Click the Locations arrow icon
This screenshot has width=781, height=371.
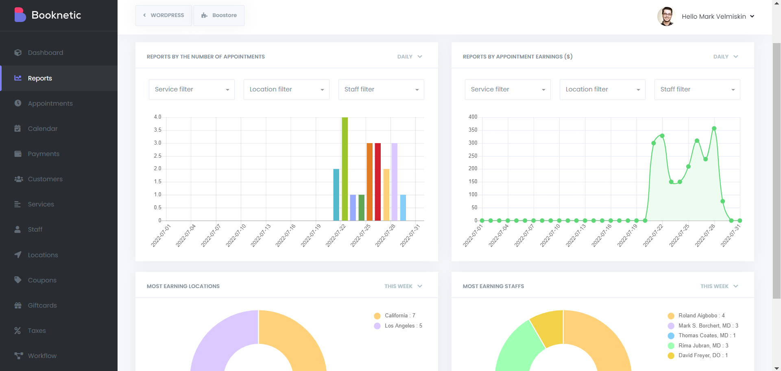(x=18, y=255)
